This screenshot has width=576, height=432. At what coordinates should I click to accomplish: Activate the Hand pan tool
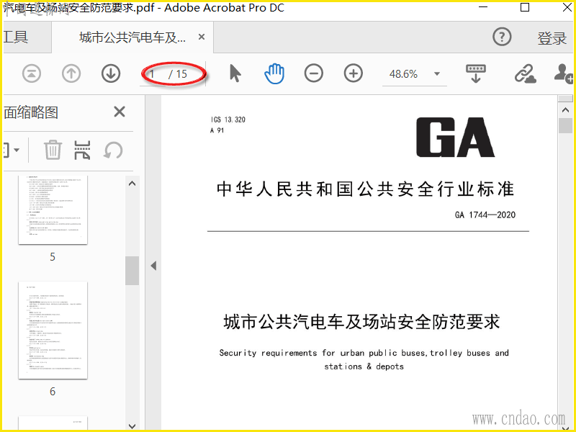(x=274, y=73)
